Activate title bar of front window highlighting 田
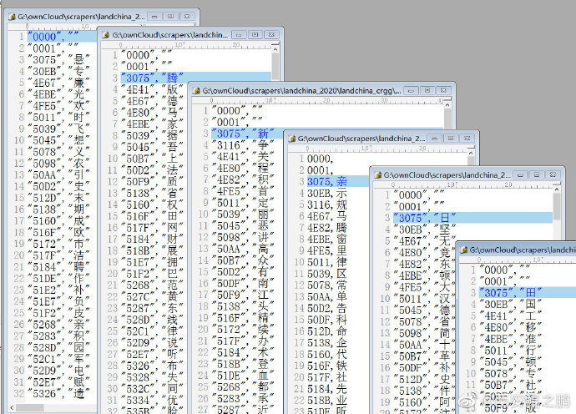576x414 pixels. coord(516,250)
